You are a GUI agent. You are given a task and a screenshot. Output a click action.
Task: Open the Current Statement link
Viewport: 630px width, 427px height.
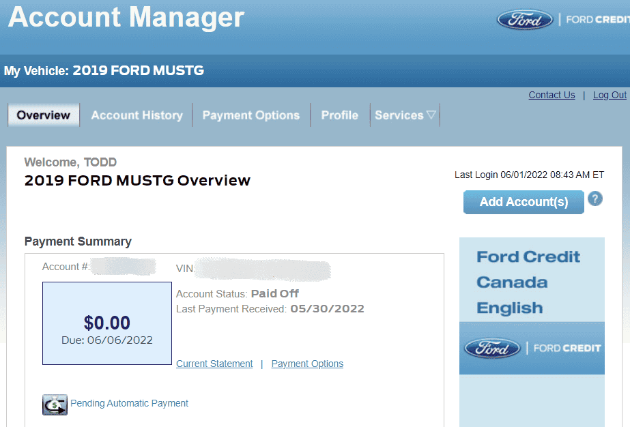tap(214, 364)
